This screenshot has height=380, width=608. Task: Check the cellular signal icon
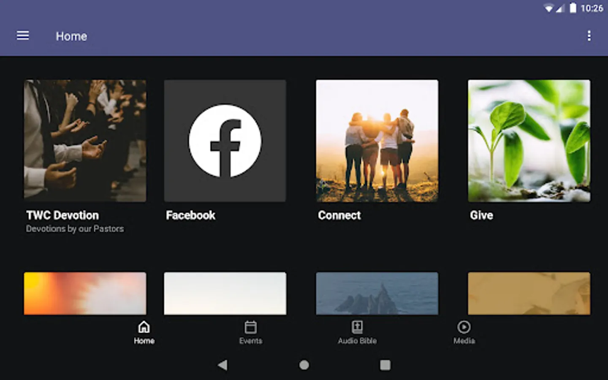point(560,8)
